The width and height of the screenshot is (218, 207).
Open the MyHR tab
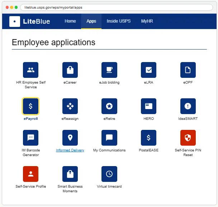(147, 21)
